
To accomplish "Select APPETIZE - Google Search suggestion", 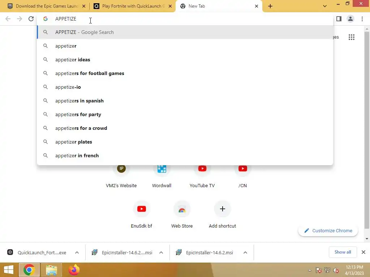I will [185, 32].
